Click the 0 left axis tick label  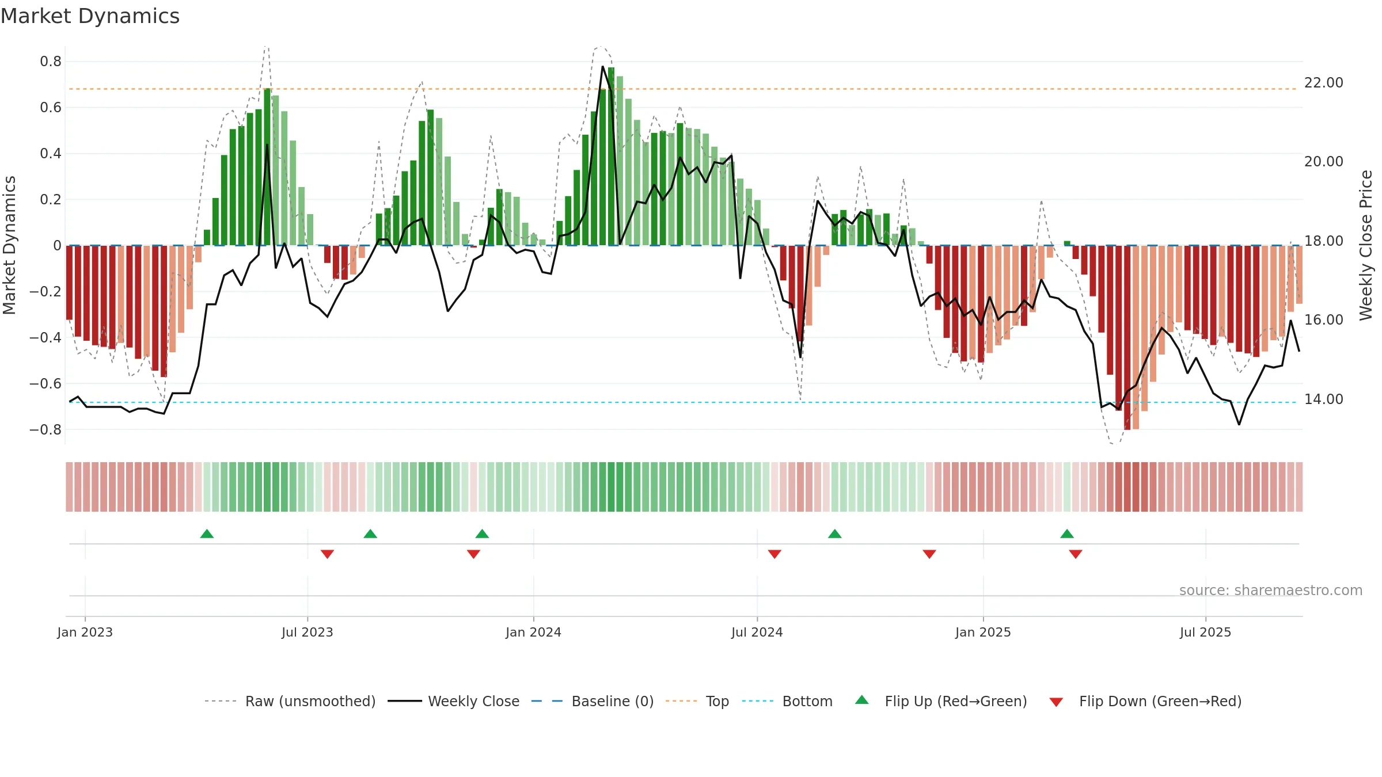57,246
